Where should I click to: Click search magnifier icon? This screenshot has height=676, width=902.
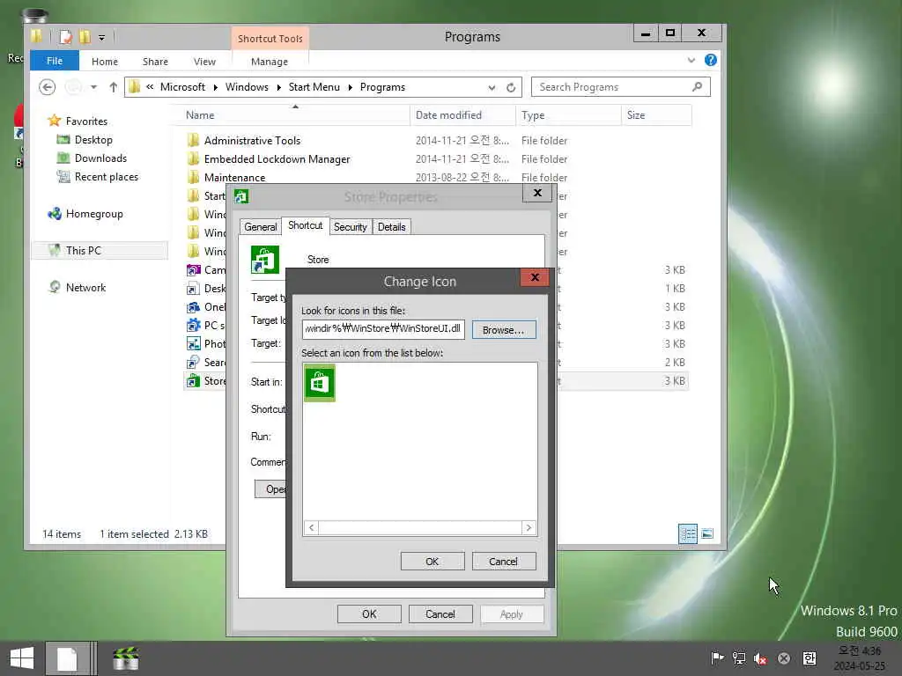[698, 87]
